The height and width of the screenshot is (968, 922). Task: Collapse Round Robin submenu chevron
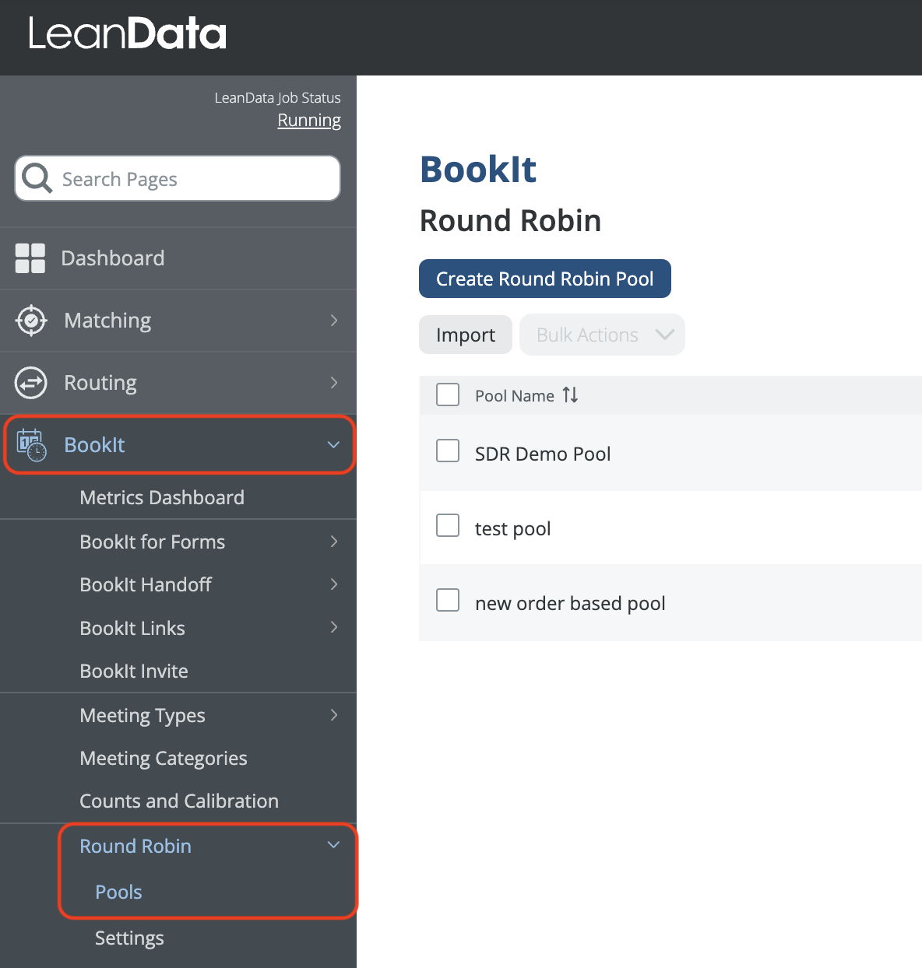click(334, 845)
